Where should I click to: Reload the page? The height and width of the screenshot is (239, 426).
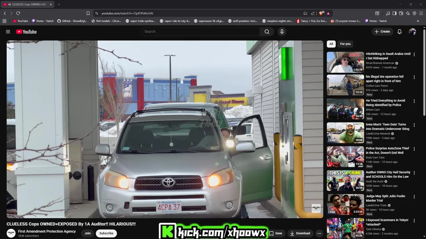click(x=18, y=13)
